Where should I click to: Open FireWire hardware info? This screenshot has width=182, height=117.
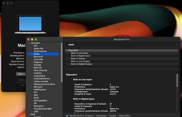(x=38, y=73)
